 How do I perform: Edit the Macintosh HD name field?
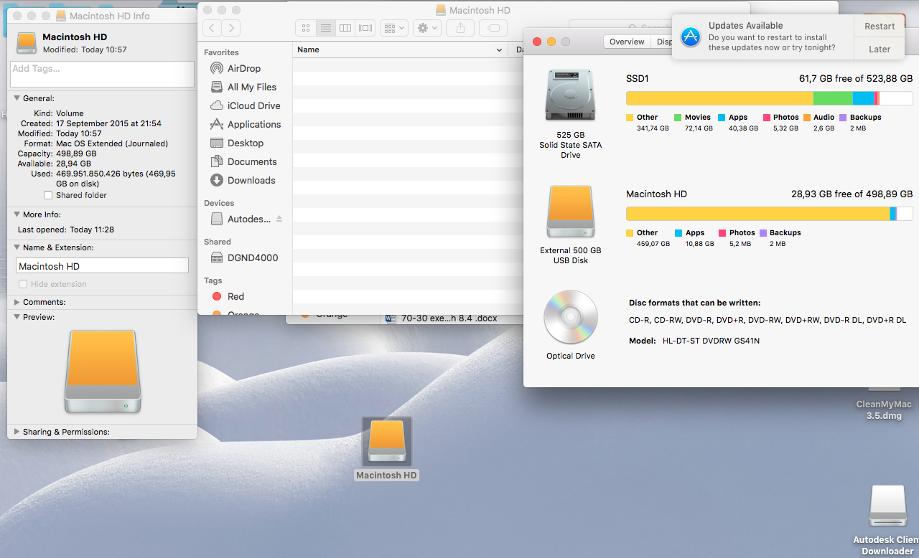[102, 265]
